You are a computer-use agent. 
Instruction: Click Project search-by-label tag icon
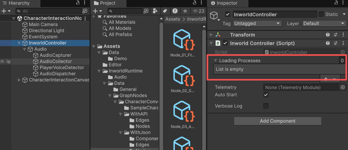(165, 11)
